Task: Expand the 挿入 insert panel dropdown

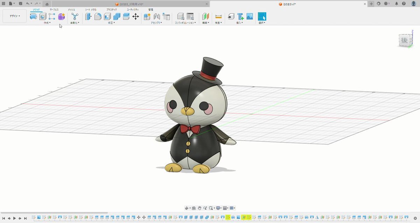Action: (240, 23)
